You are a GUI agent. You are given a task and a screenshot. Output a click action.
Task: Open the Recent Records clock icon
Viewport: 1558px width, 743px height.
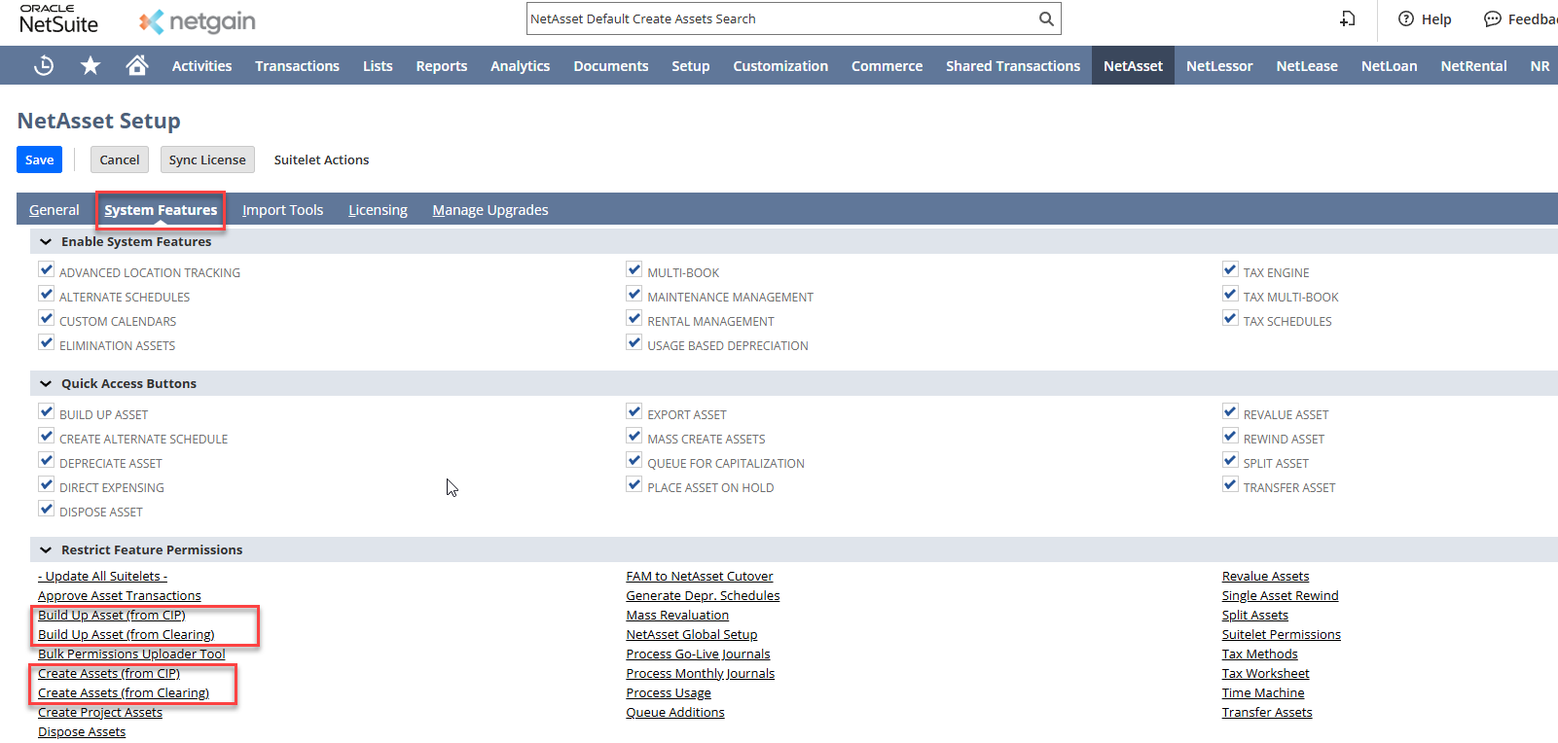pyautogui.click(x=44, y=65)
